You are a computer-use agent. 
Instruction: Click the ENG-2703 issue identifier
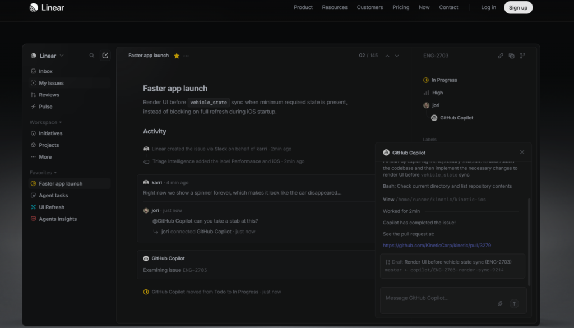pyautogui.click(x=436, y=56)
